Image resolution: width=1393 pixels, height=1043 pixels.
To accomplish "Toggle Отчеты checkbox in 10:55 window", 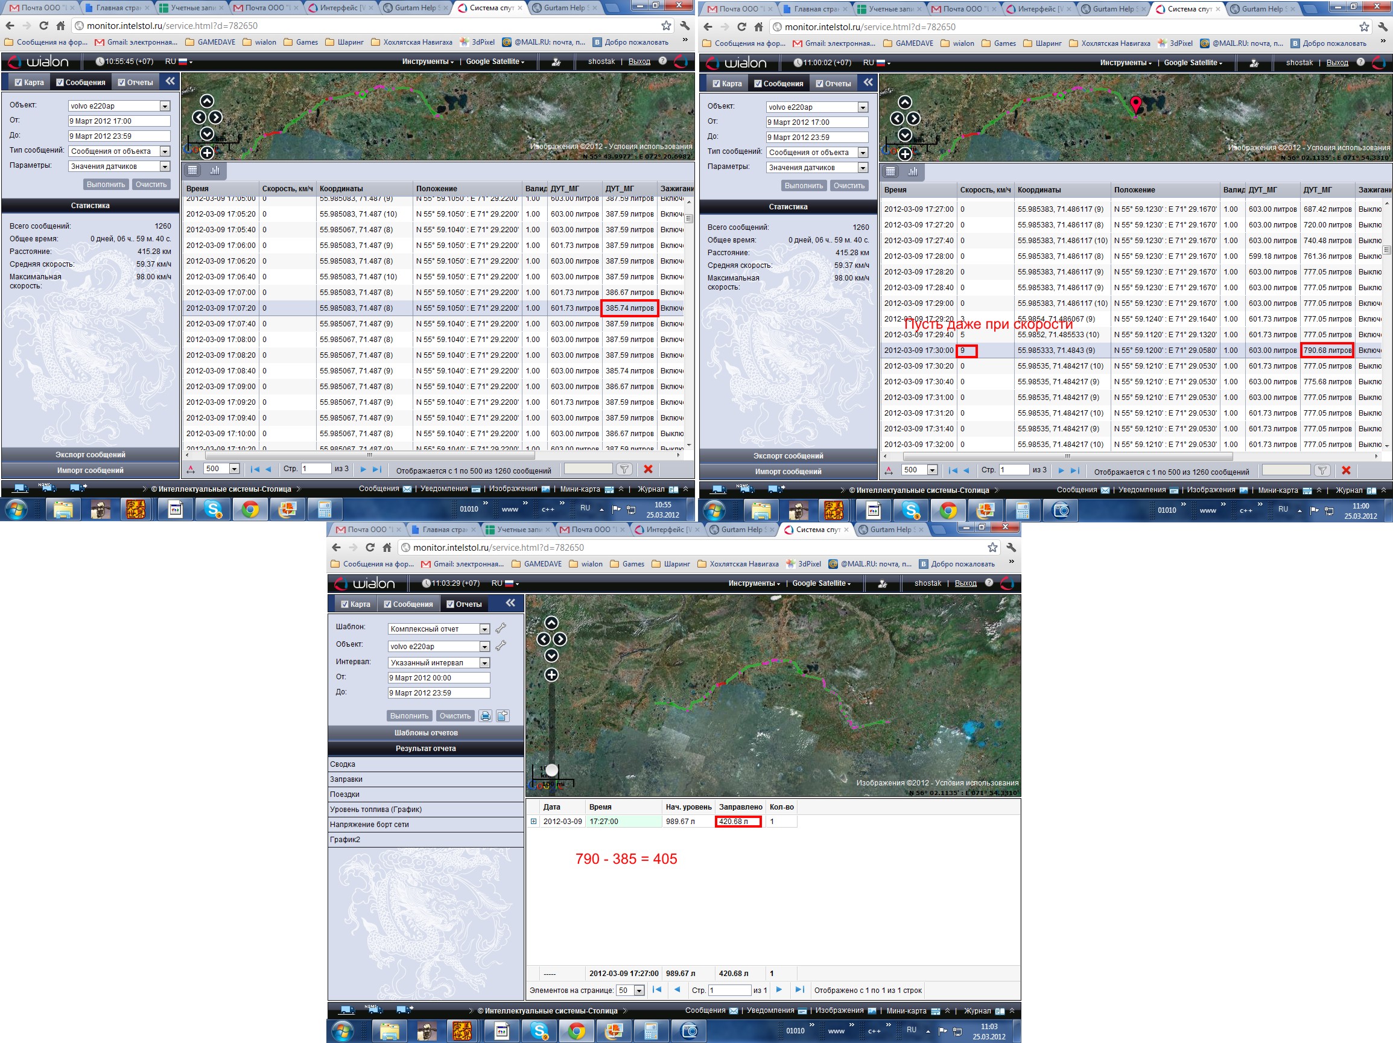I will 121,83.
